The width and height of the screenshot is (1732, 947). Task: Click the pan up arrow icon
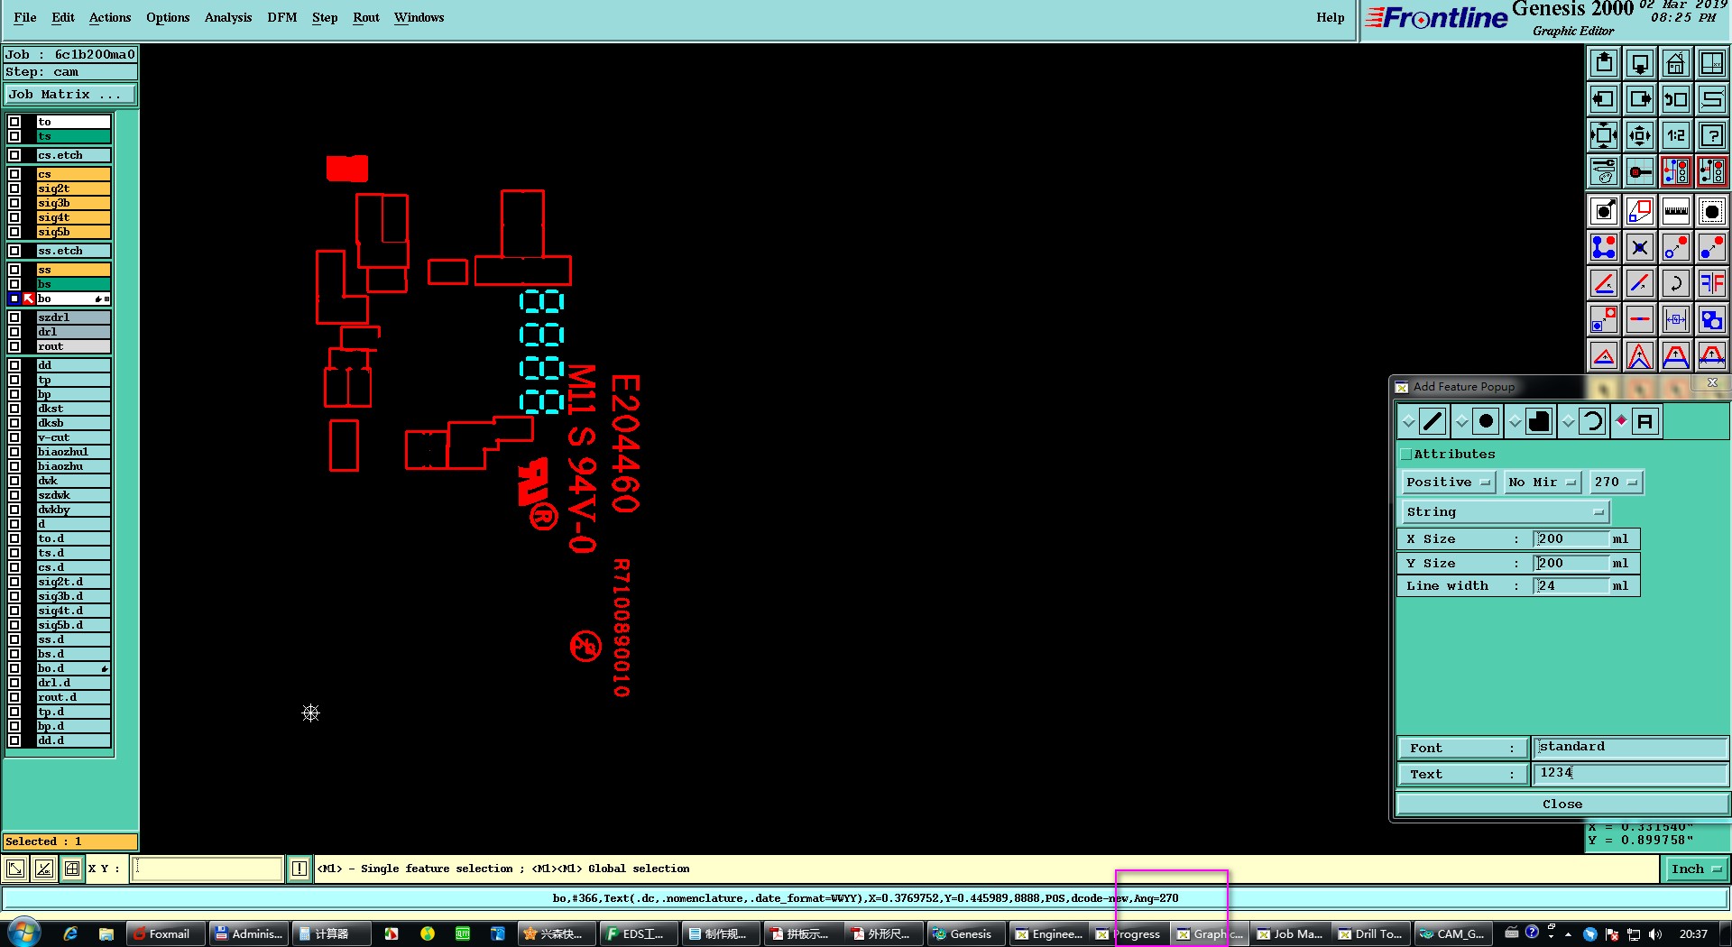pos(1604,63)
